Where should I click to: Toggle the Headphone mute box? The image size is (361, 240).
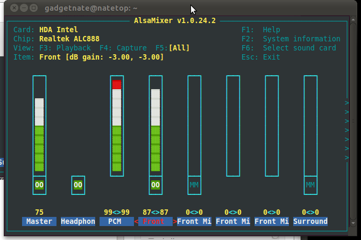(78, 185)
